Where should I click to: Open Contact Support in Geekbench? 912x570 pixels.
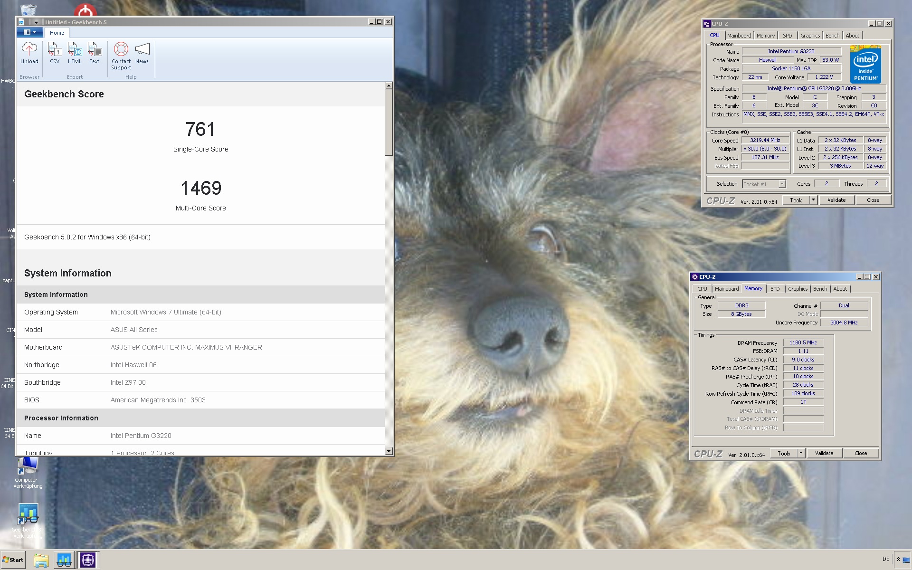point(121,56)
